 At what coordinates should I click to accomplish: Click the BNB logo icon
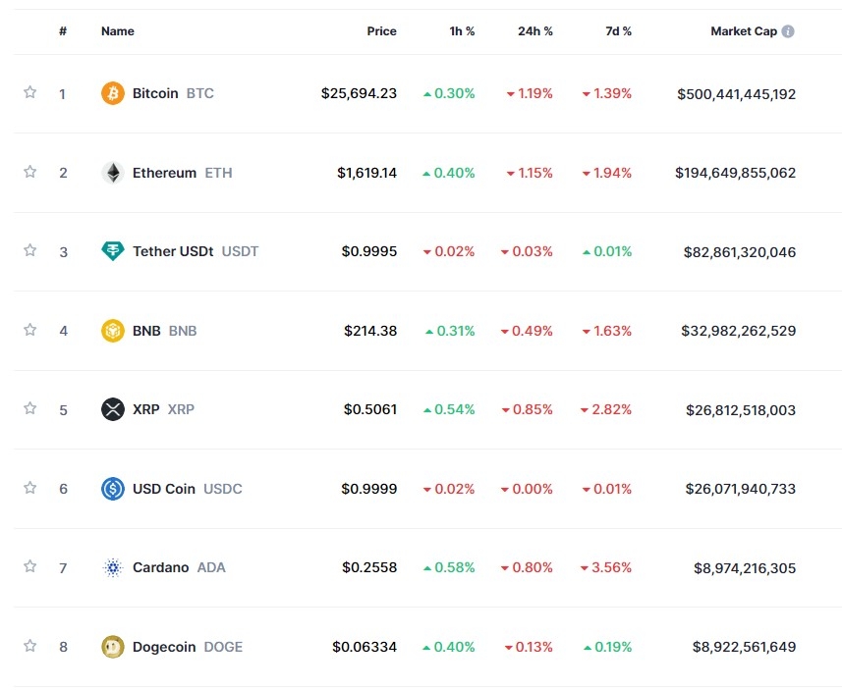[x=113, y=331]
